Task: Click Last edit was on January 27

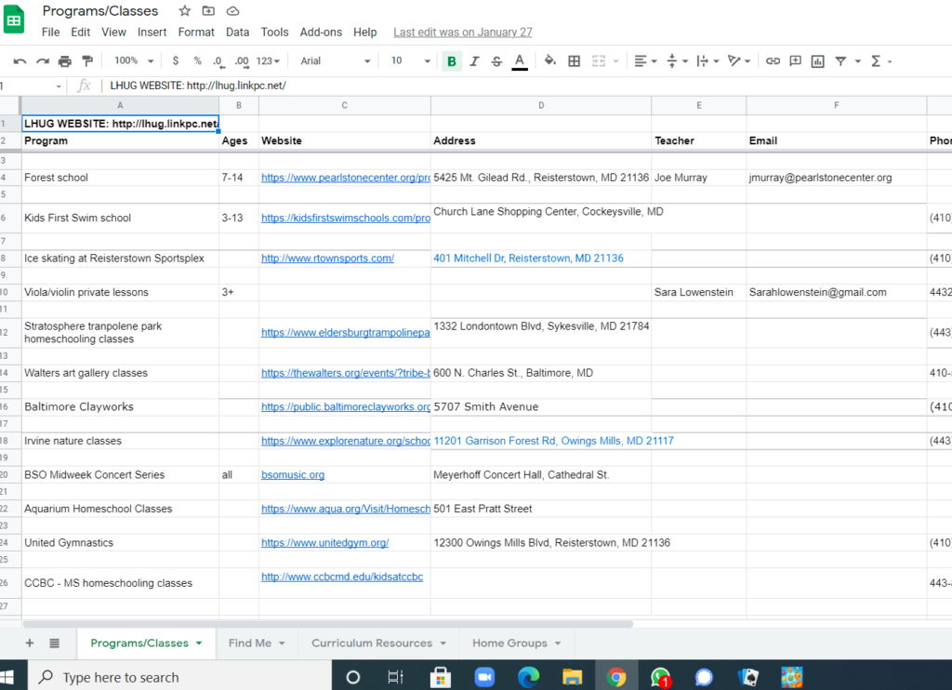Action: [463, 33]
